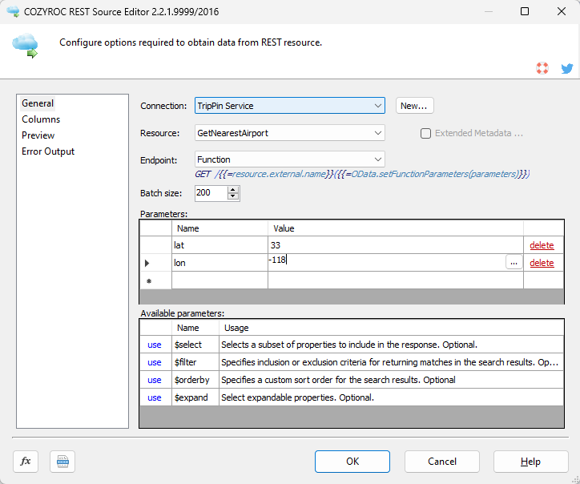Increase the Batch size with up arrow
580x484 pixels.
click(232, 189)
